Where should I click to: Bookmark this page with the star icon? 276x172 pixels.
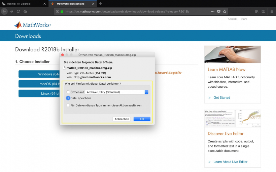coord(225,11)
